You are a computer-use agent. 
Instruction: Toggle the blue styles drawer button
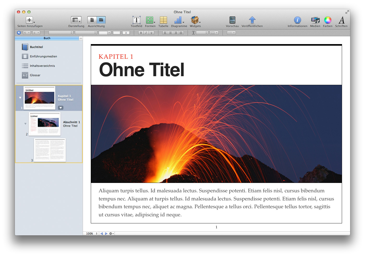[19, 33]
